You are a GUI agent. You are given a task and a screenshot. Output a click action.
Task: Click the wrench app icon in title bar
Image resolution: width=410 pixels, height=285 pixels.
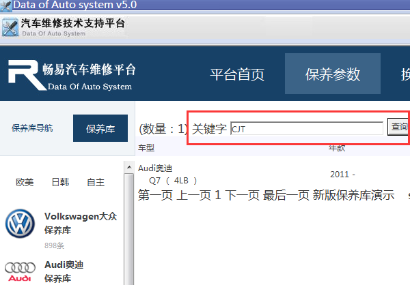point(5,5)
